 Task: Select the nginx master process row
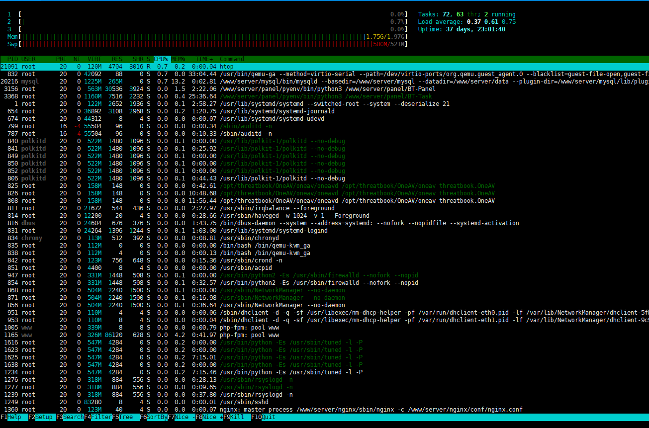[324, 410]
